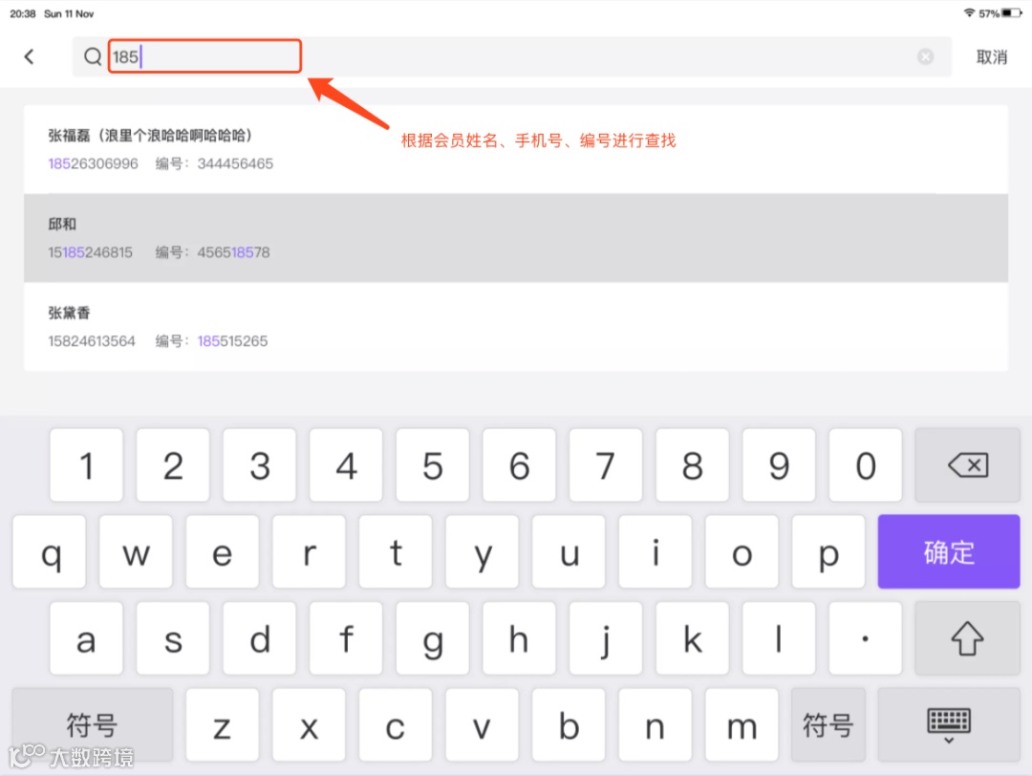1032x776 pixels.
Task: Open the left 符号 symbols key
Action: (92, 724)
